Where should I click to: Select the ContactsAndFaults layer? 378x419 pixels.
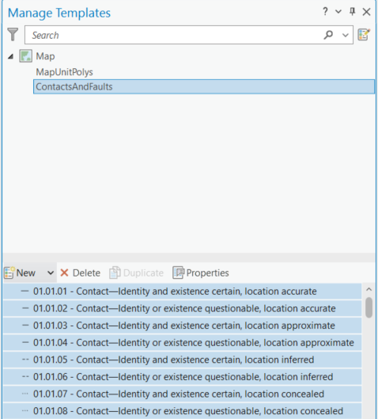tap(204, 86)
